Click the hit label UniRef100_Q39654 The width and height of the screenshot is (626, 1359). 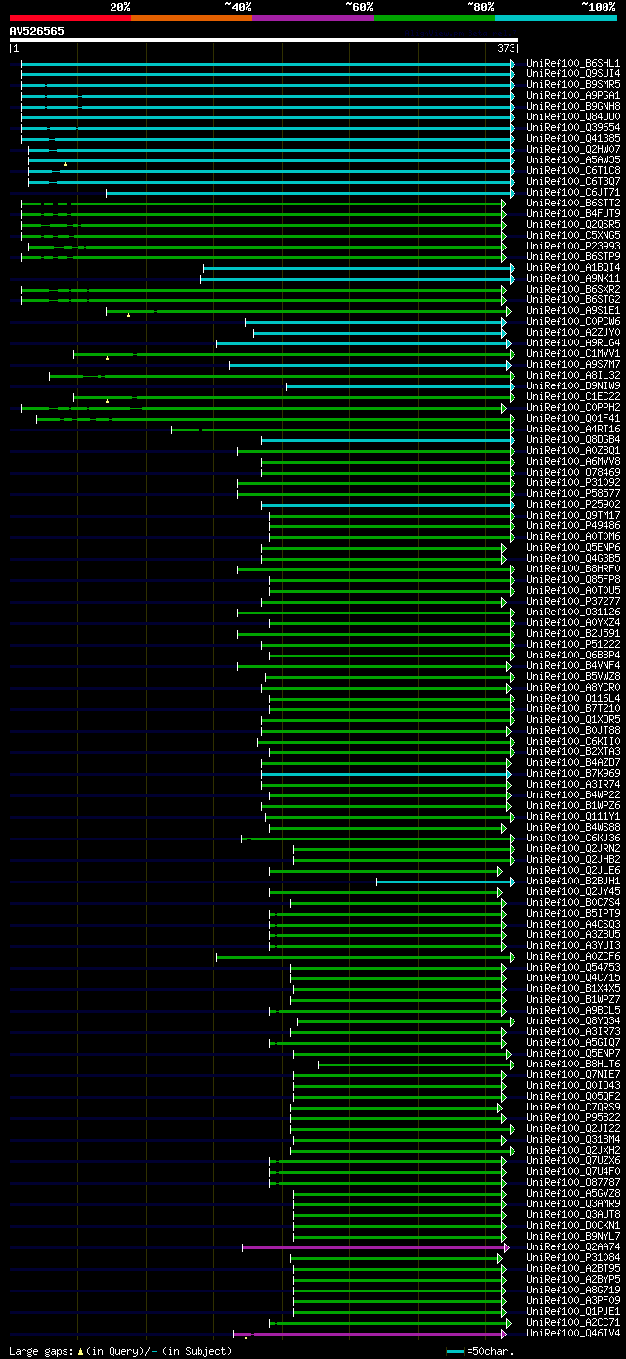(x=573, y=128)
